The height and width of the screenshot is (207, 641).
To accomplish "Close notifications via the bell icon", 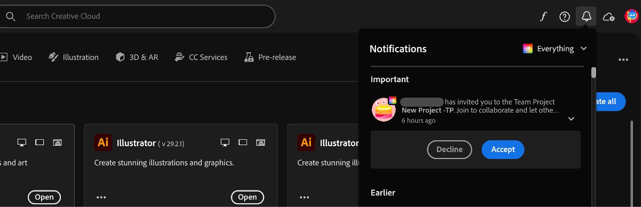I will tap(586, 17).
